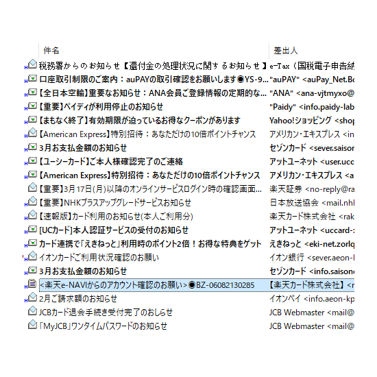Image resolution: width=377 pixels, height=377 pixels.
Task: Click envelope icon of JCBカード退会手続き mail
Action: tap(32, 311)
